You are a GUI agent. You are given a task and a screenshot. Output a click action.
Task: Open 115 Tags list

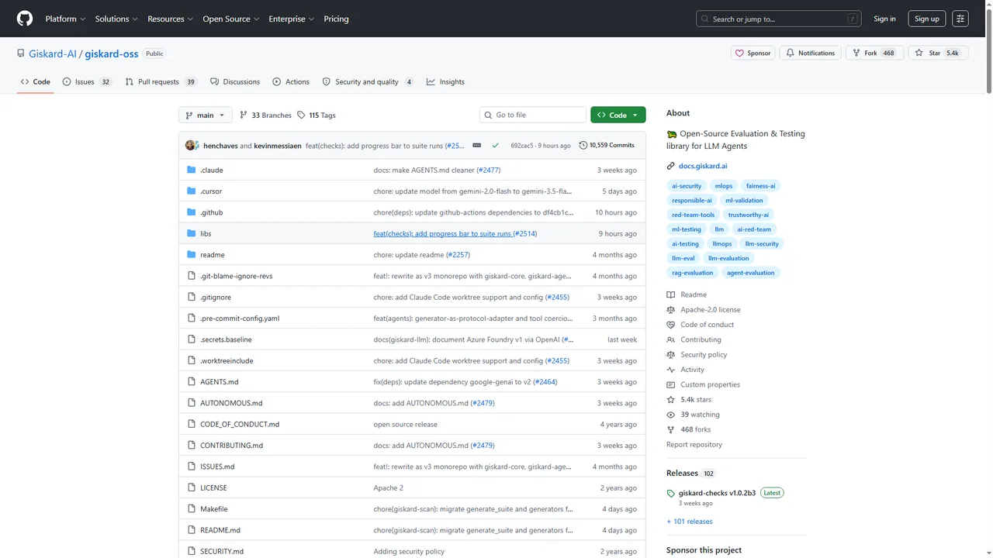tap(317, 115)
